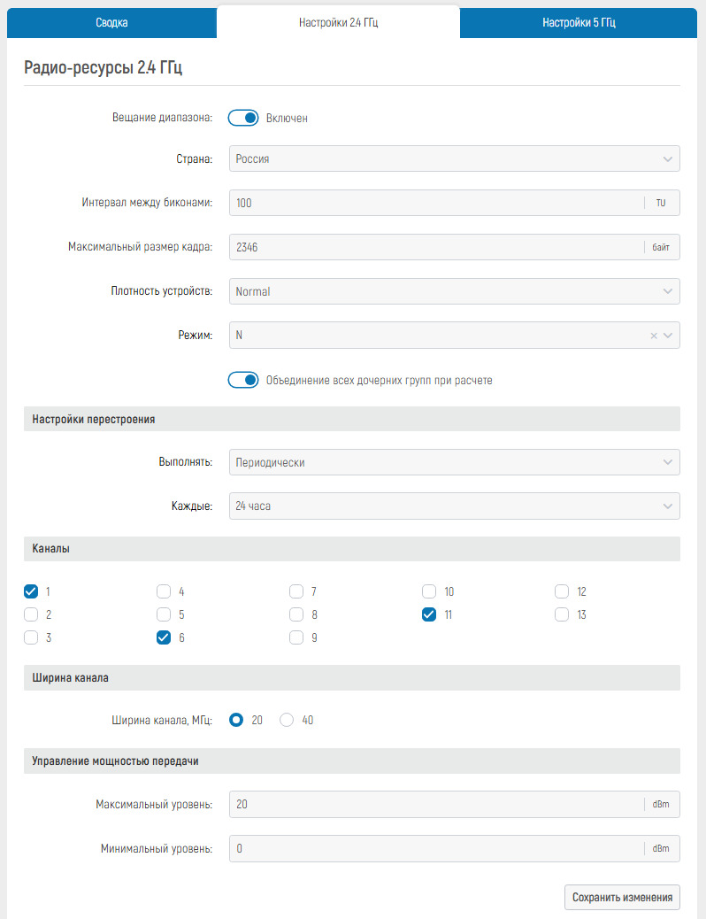The image size is (706, 919).
Task: Toggle Объединение всех дочерних групп switch
Action: (243, 381)
